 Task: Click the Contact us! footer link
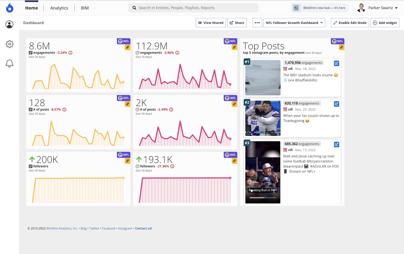[x=143, y=228]
